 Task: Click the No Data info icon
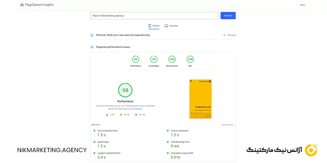225,35
